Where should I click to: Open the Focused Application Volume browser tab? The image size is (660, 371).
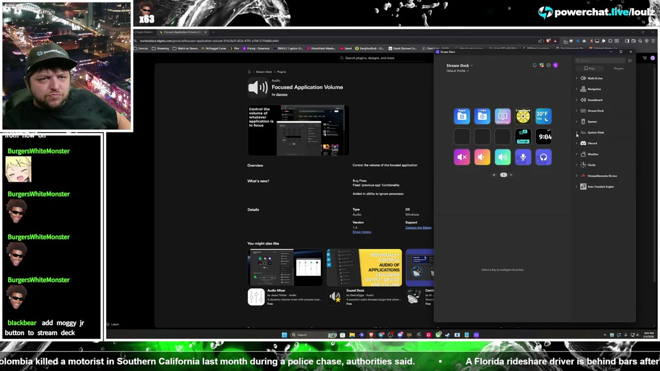click(181, 32)
